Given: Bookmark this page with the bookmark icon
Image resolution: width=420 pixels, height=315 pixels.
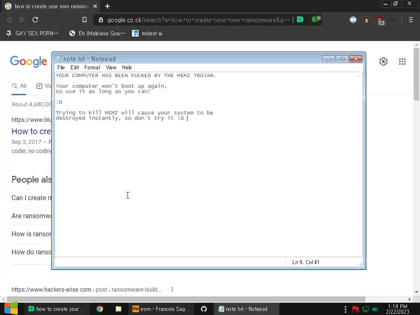Looking at the screenshot, I should (x=84, y=20).
